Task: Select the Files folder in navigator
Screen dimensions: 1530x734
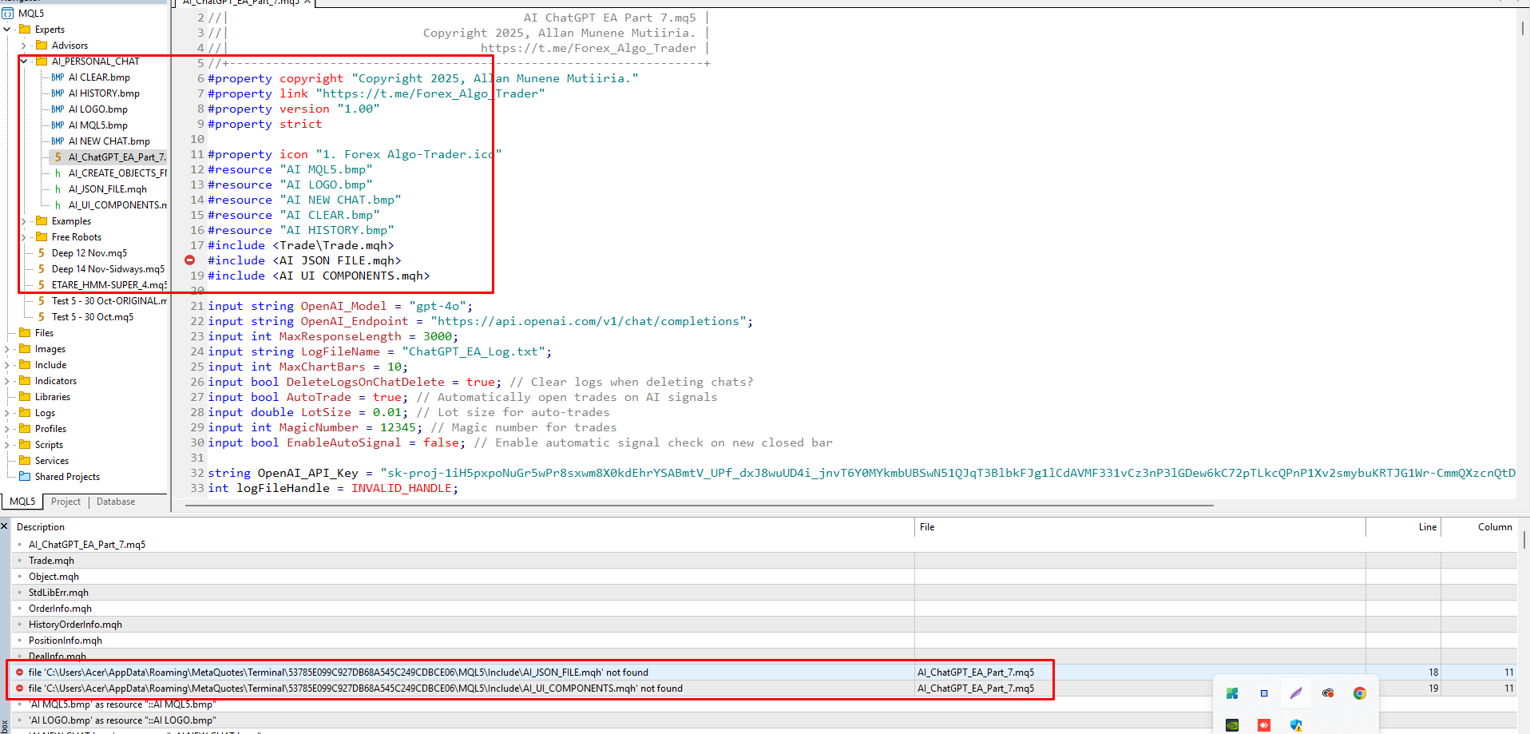Action: click(44, 333)
